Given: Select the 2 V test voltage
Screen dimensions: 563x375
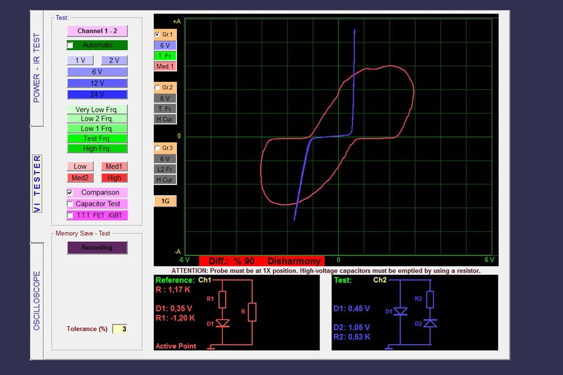Looking at the screenshot, I should tap(114, 60).
